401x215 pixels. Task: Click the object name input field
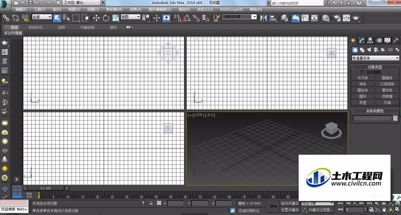point(372,118)
